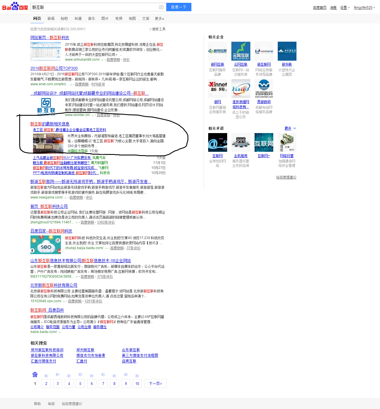The height and width of the screenshot is (409, 380).
Task: Open the Xinnet 新网 logo
Action: coord(218,89)
